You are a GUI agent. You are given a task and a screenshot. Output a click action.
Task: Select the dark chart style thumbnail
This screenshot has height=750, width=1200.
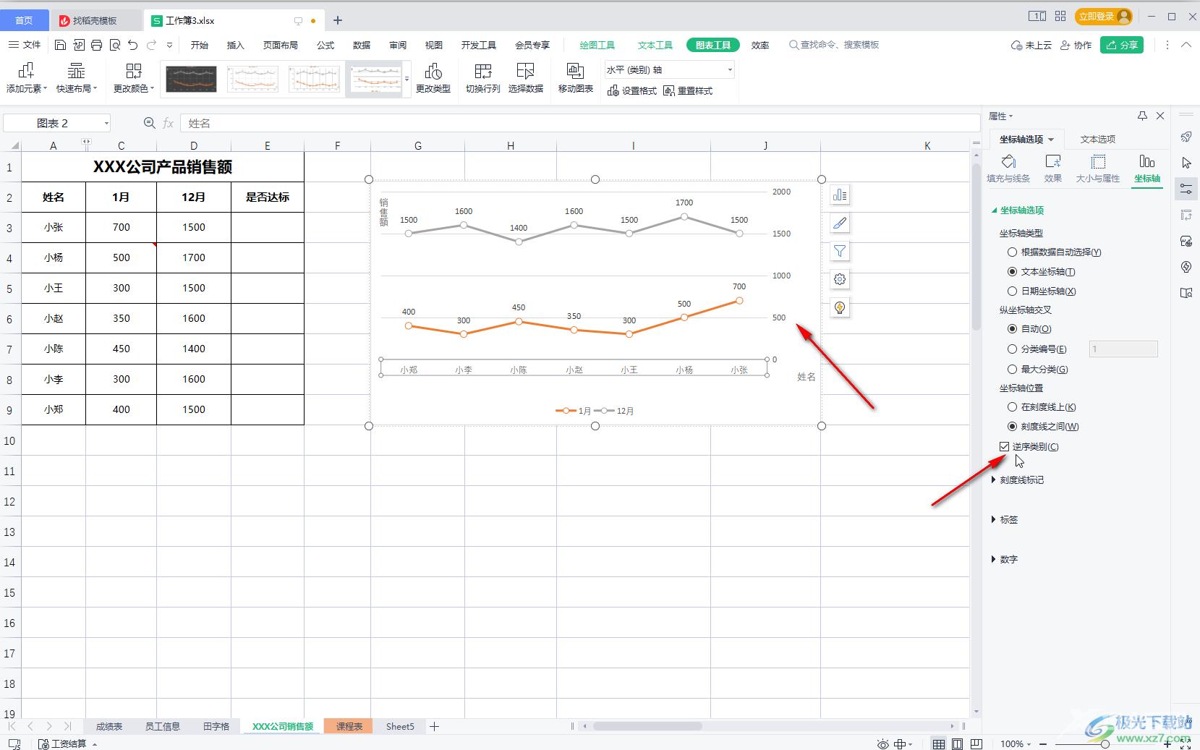coord(191,79)
